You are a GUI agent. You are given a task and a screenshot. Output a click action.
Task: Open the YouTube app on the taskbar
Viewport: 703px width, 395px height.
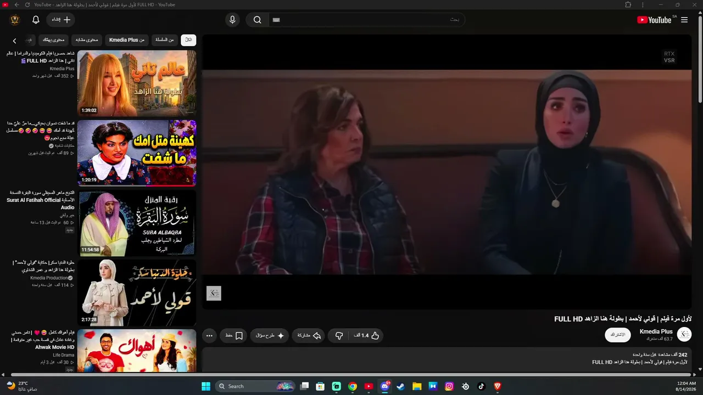(369, 386)
